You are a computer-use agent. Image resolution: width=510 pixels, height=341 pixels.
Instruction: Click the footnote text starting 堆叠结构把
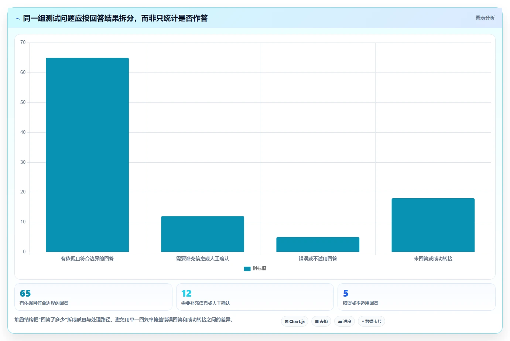tap(124, 320)
